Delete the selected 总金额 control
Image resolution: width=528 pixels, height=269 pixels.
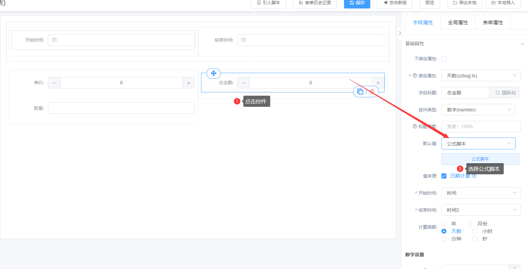[372, 91]
